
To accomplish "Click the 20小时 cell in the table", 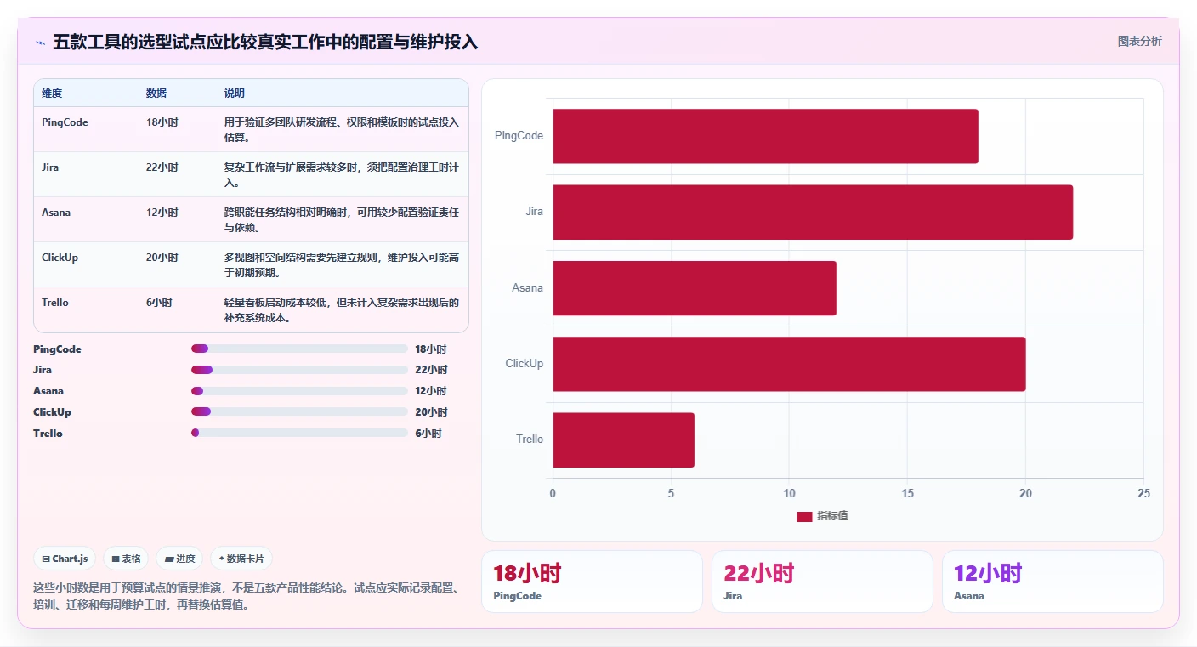I will tap(162, 258).
